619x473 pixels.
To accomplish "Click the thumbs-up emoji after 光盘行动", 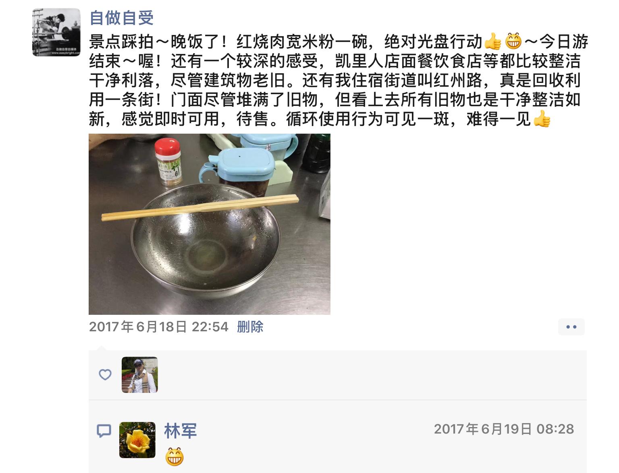I will pyautogui.click(x=492, y=41).
